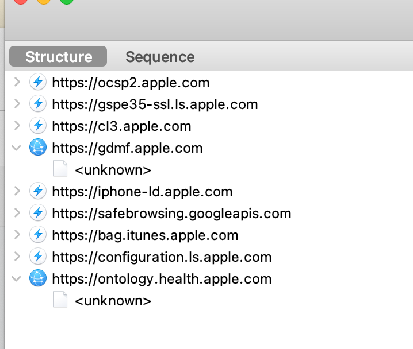Viewport: 413px width, 349px height.
Task: Click lightning icon beside safebrowsing.googleapis.com
Action: pos(38,213)
